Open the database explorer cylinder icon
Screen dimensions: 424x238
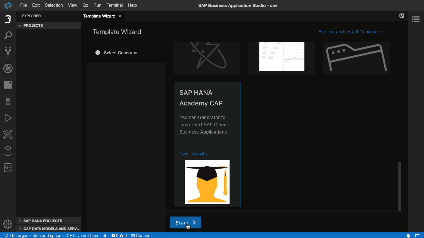pyautogui.click(x=8, y=151)
